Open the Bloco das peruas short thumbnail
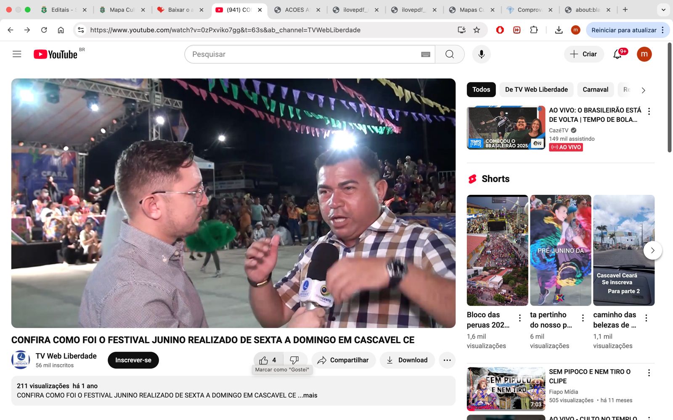The width and height of the screenshot is (673, 420). point(497,250)
